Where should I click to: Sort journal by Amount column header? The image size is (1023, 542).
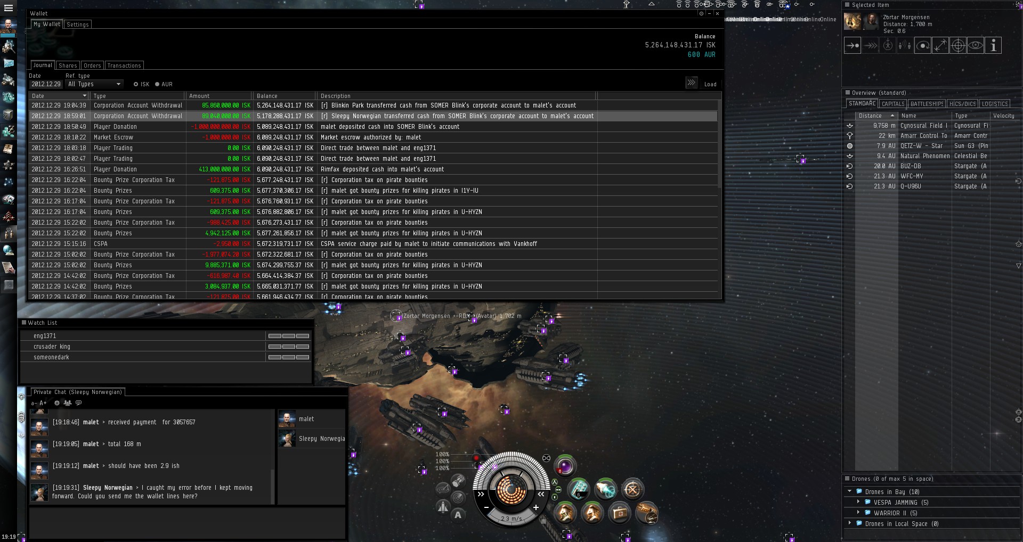tap(219, 96)
